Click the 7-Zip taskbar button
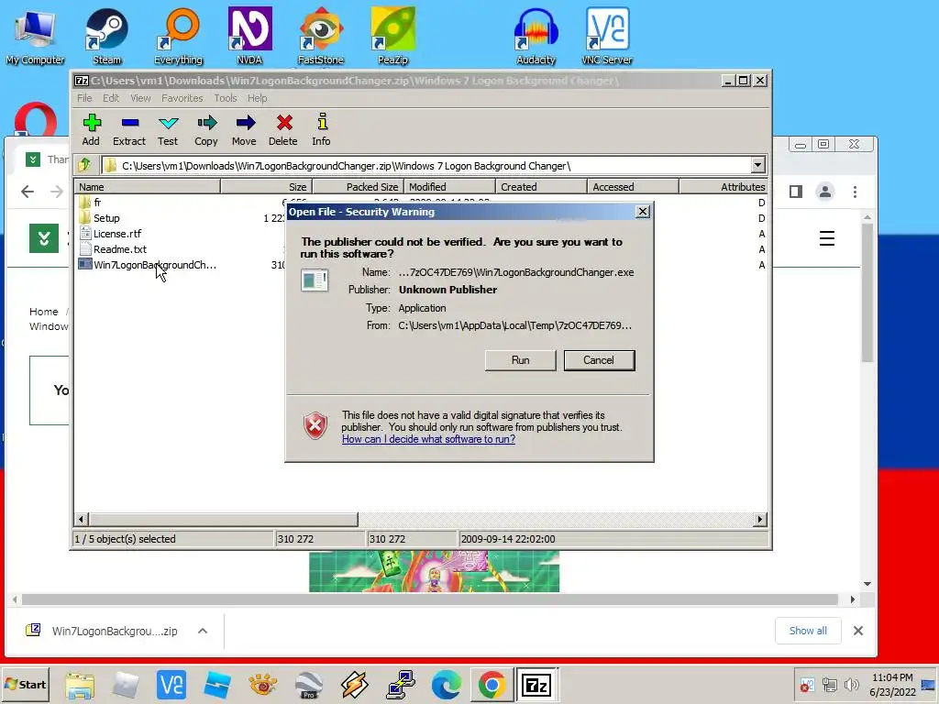This screenshot has width=939, height=704. [x=536, y=685]
